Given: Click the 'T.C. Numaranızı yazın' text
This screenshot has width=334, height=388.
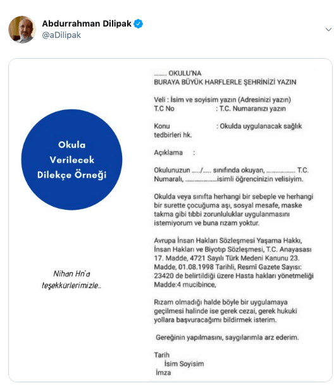Looking at the screenshot, I should coord(252,109).
